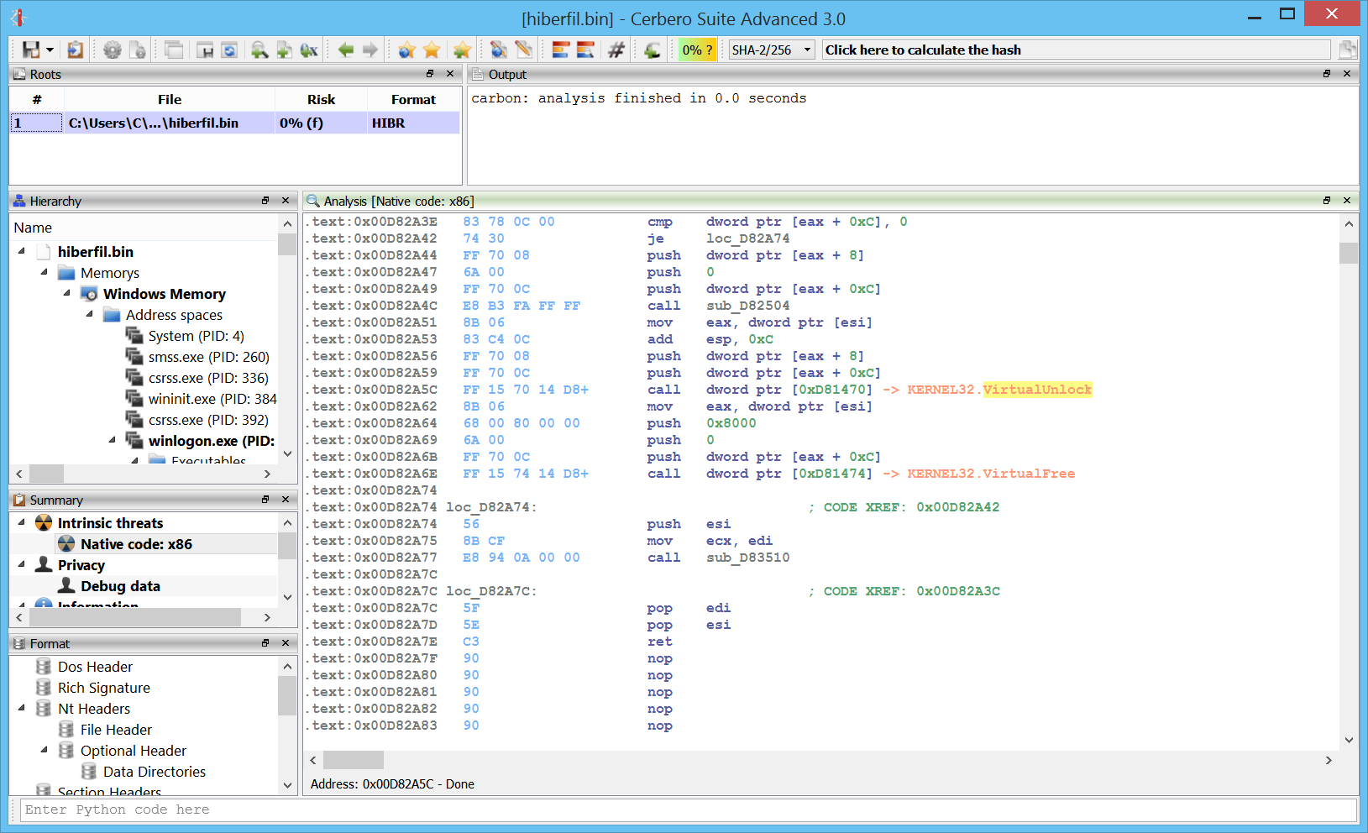Image resolution: width=1368 pixels, height=833 pixels.
Task: Go forward with the gray right arrow
Action: click(370, 50)
